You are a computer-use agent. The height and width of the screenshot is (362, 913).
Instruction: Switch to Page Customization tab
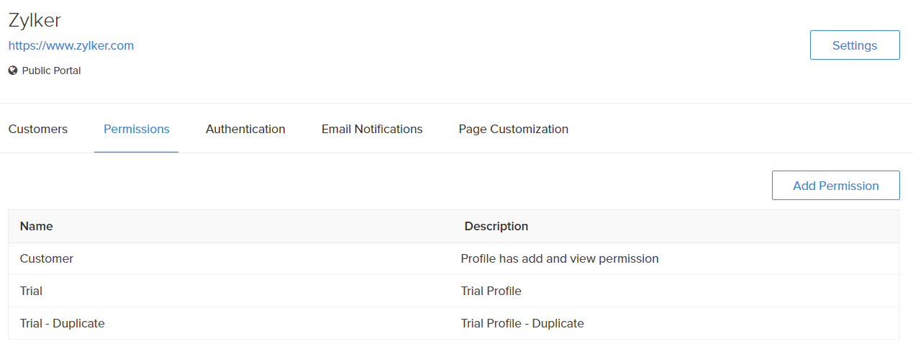[x=513, y=129]
